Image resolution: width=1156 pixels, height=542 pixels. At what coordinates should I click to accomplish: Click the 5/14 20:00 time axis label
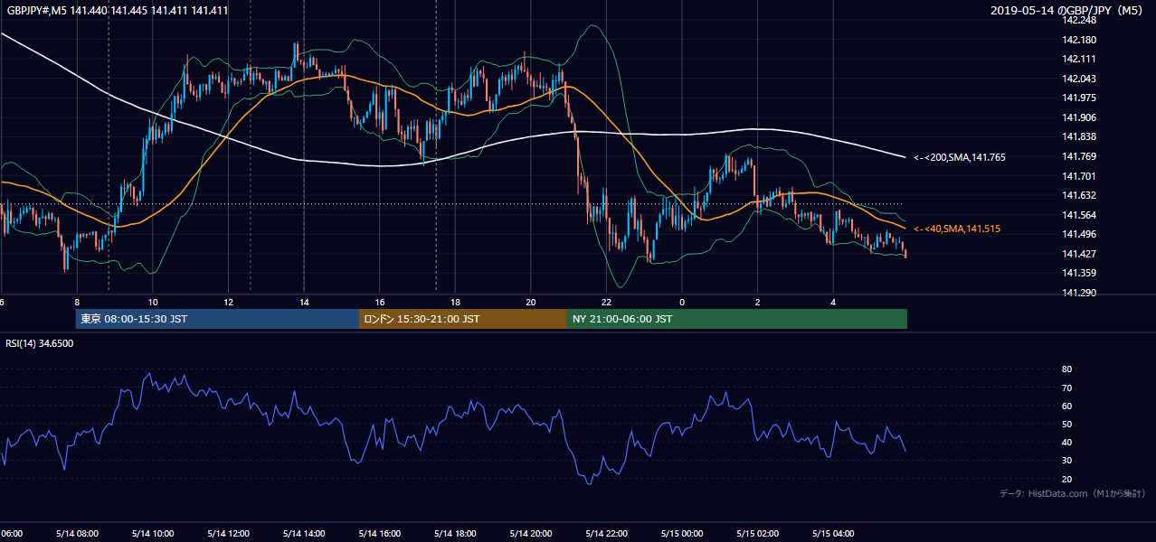click(x=531, y=533)
